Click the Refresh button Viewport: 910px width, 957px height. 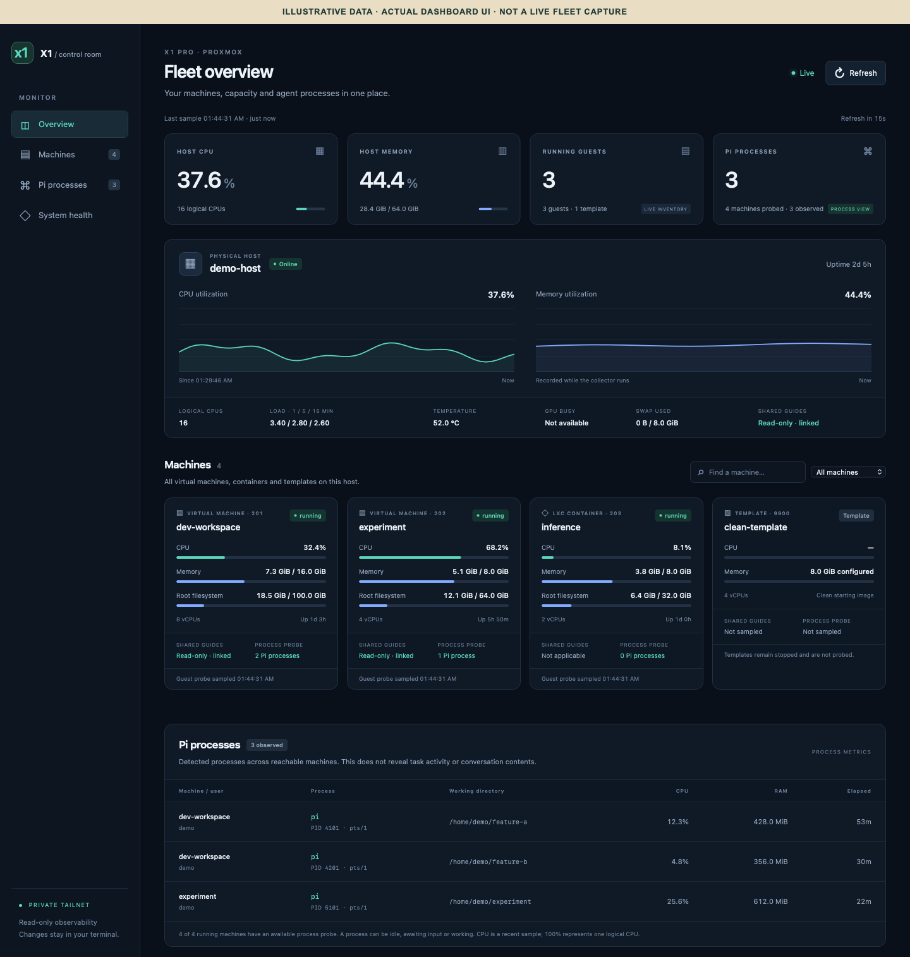[x=856, y=73]
